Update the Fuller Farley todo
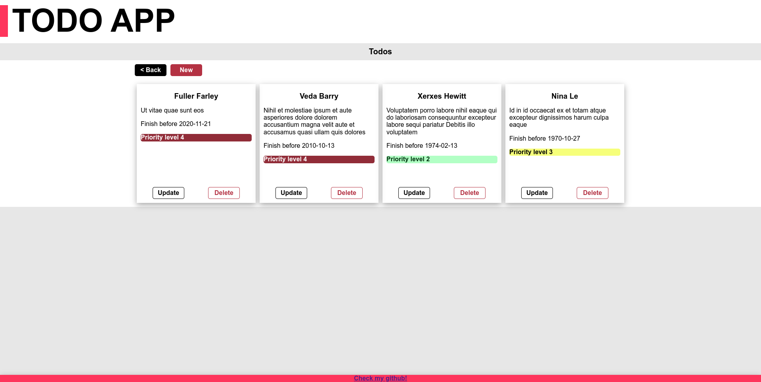761x382 pixels. coord(168,193)
